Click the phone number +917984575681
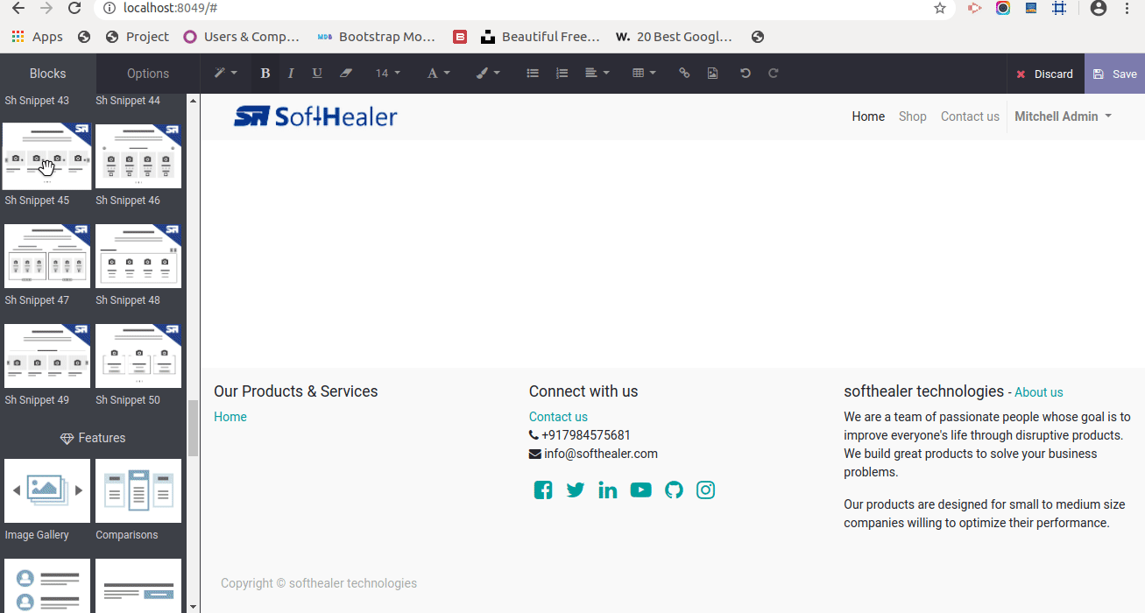 click(586, 435)
